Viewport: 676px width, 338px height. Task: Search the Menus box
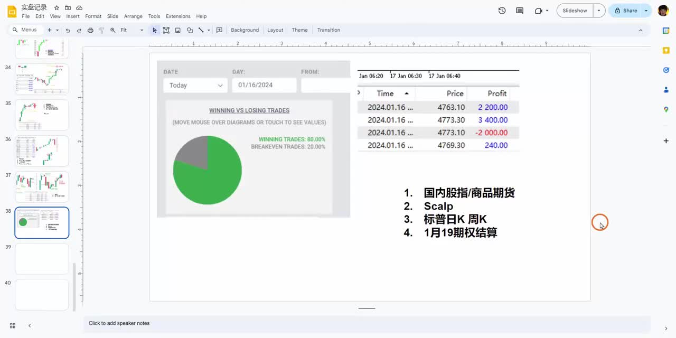pos(26,30)
